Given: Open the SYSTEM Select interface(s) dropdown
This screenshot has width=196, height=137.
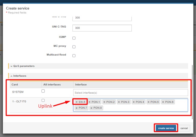Looking at the screenshot, I should 131,92.
